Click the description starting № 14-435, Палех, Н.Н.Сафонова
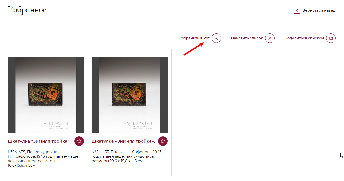 [x=127, y=156]
